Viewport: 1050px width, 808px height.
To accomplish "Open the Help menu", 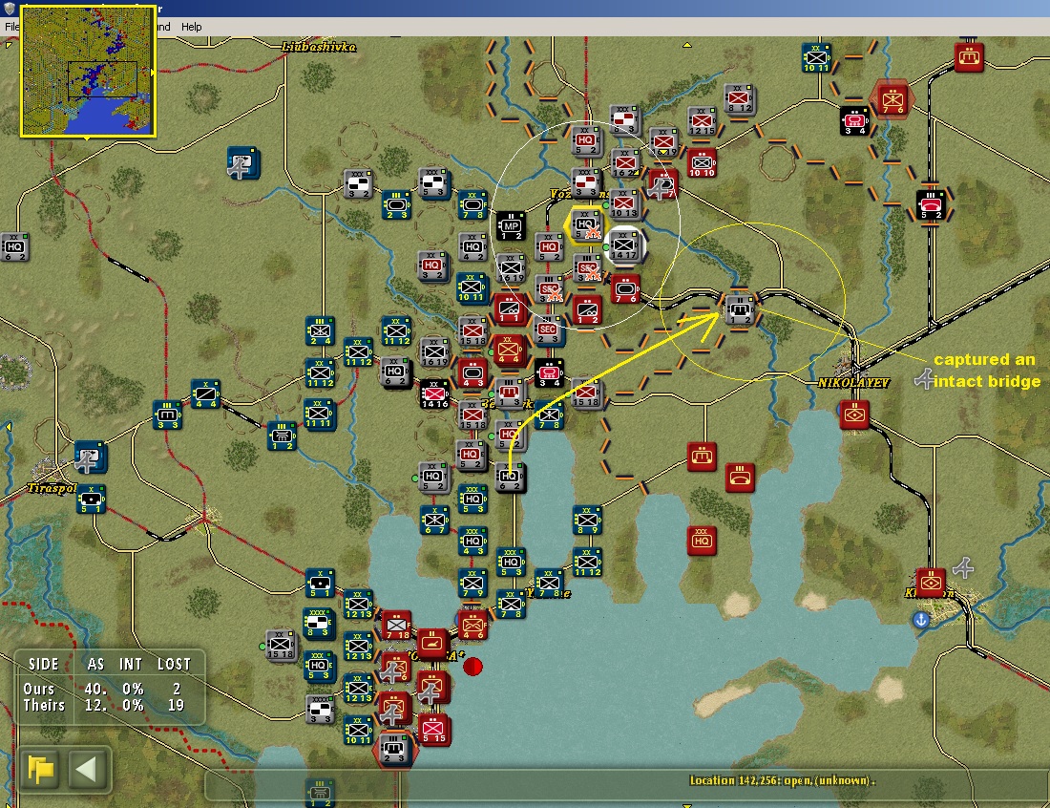I will 192,27.
